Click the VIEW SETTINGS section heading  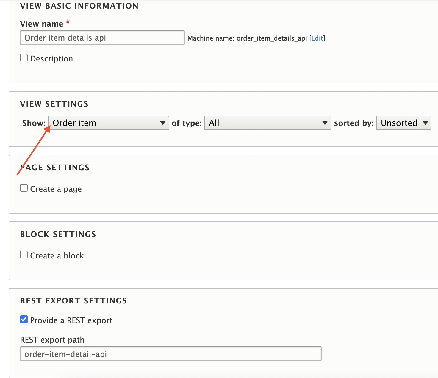coord(54,104)
